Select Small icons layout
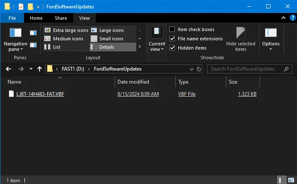The width and height of the screenshot is (297, 184). [x=107, y=39]
